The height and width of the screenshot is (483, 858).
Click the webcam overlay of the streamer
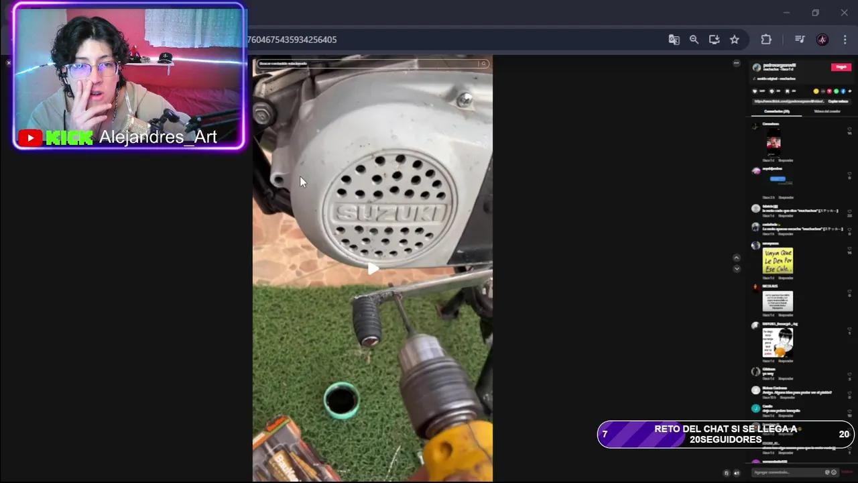click(129, 76)
